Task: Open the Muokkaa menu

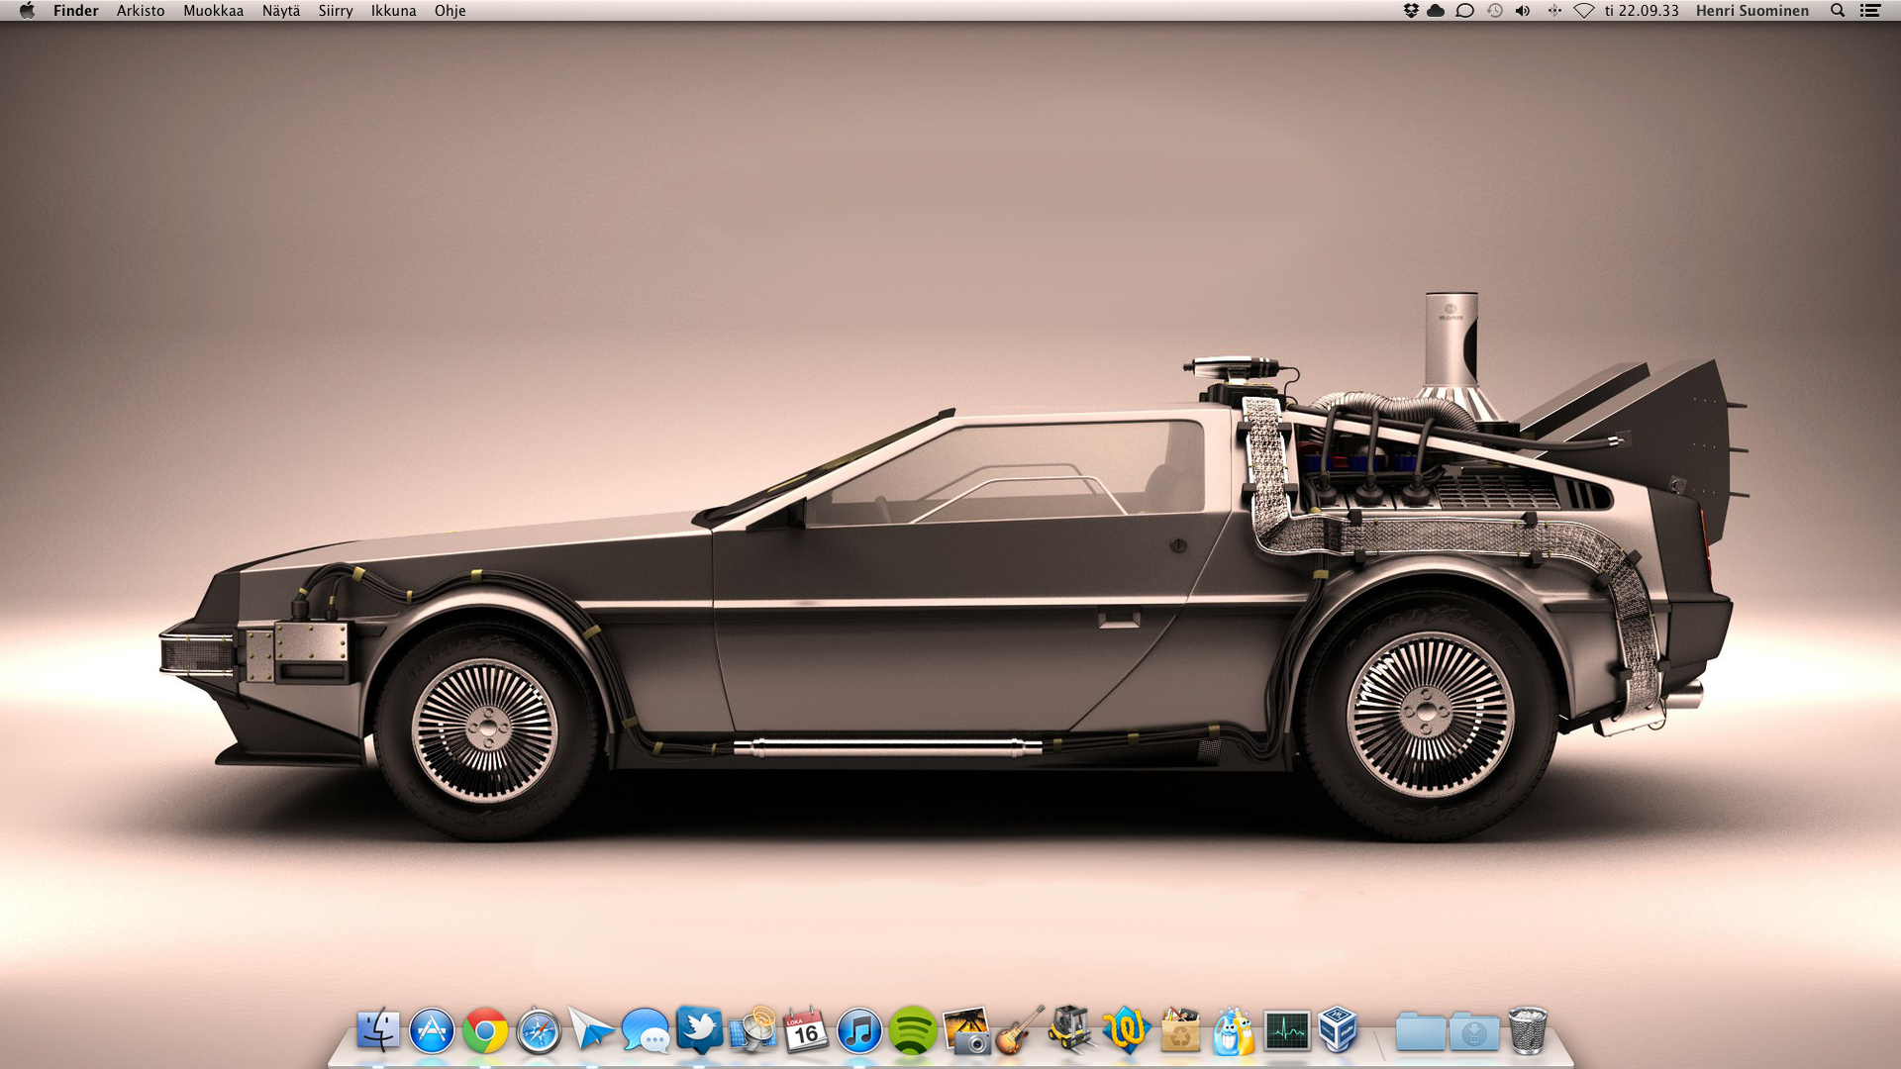Action: tap(213, 11)
